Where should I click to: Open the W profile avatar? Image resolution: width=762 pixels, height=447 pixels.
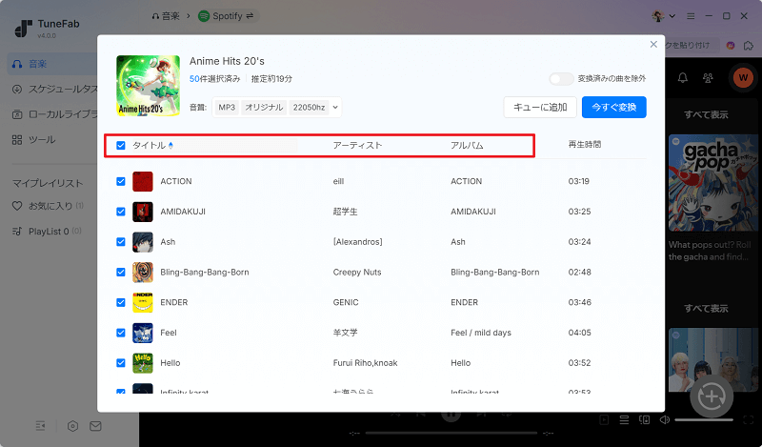743,77
